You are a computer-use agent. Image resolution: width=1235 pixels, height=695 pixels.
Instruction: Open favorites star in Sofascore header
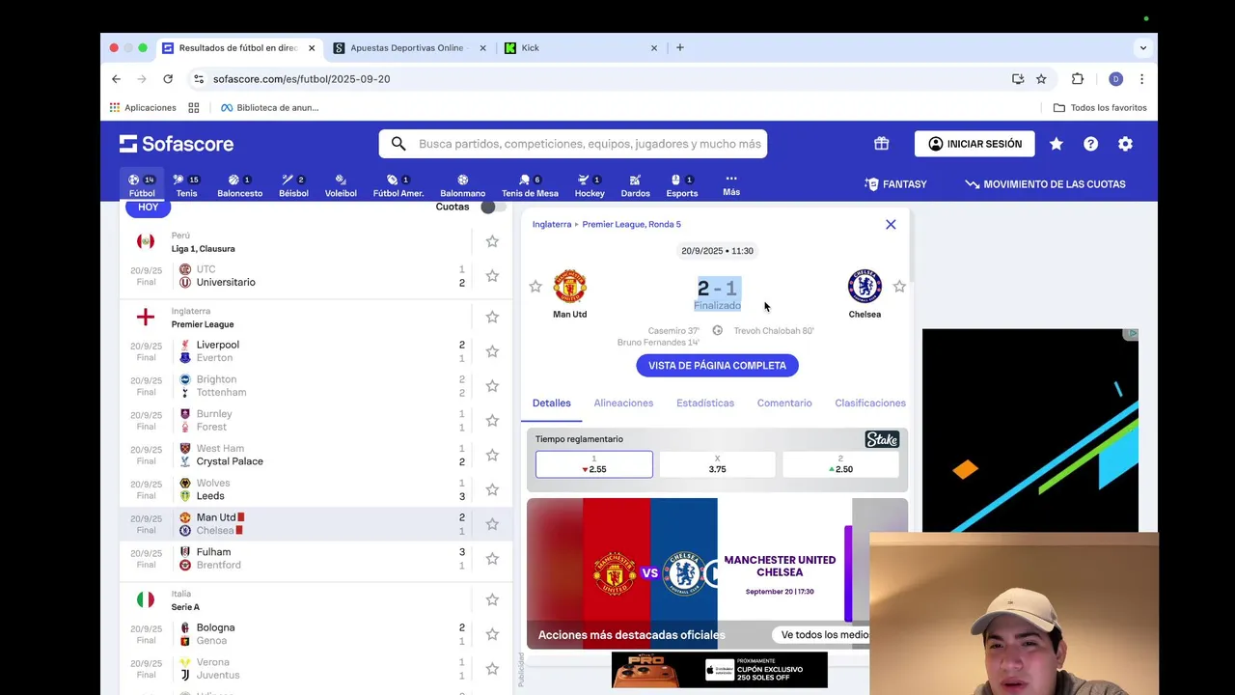click(x=1056, y=144)
